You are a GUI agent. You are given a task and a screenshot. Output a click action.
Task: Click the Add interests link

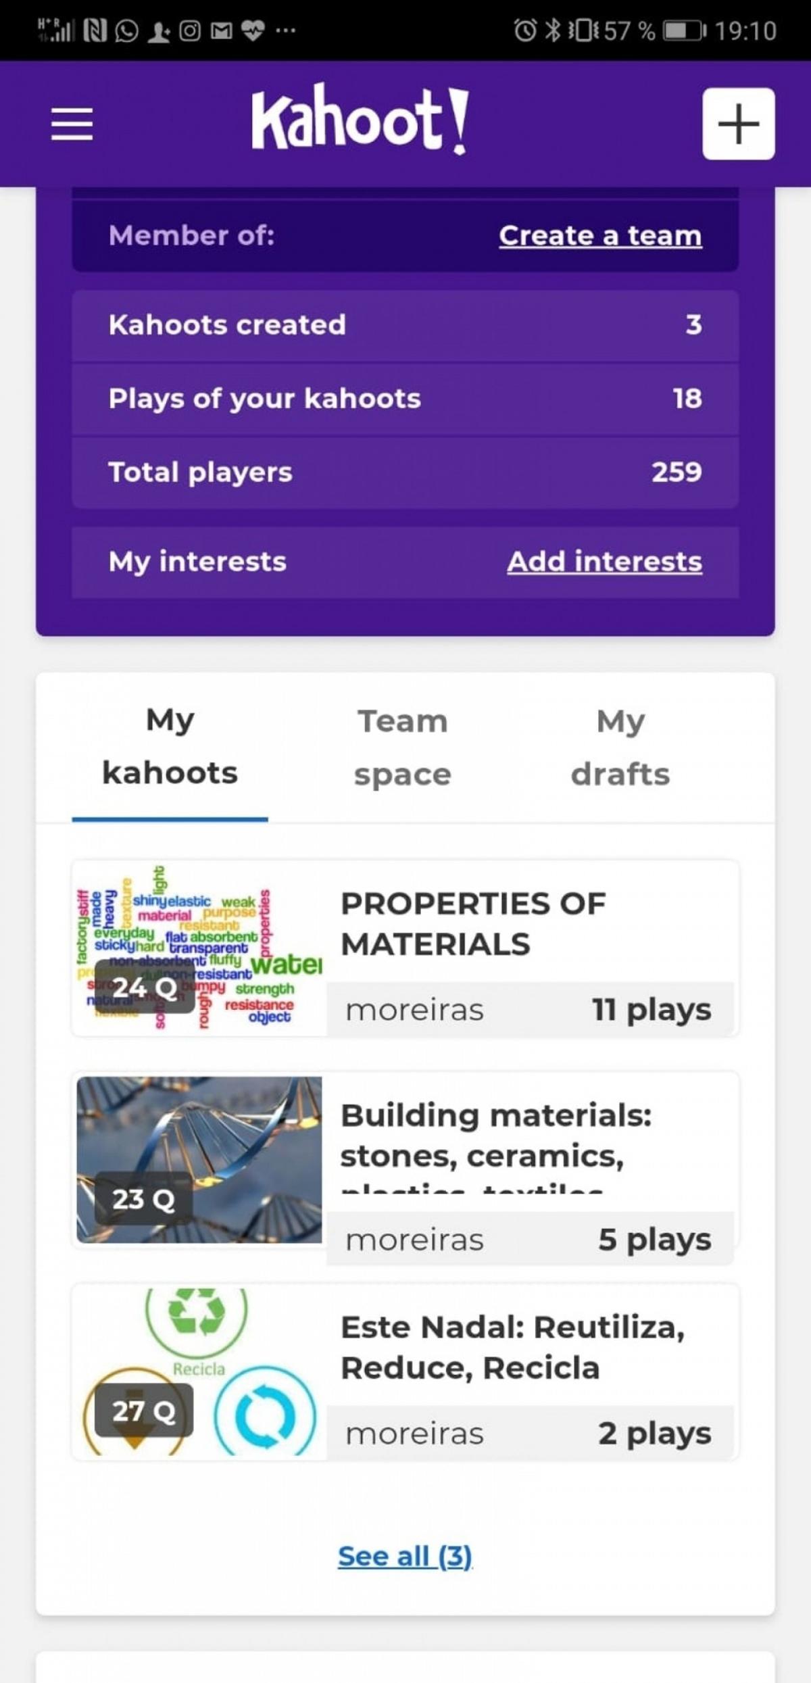click(x=604, y=561)
